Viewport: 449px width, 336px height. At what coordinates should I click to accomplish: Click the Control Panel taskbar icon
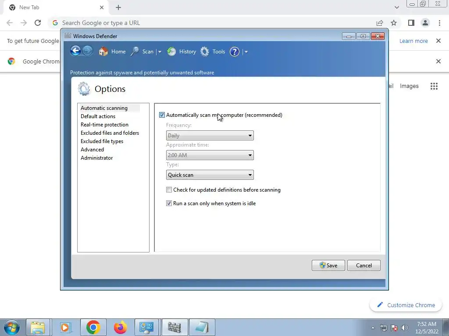click(146, 327)
